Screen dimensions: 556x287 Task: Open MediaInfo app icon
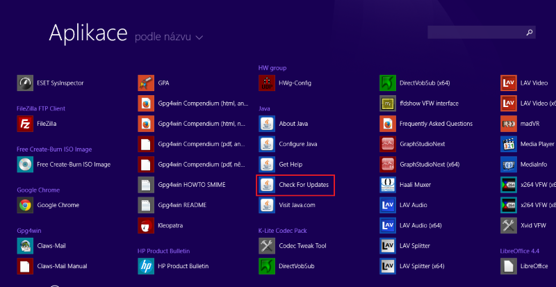[509, 165]
